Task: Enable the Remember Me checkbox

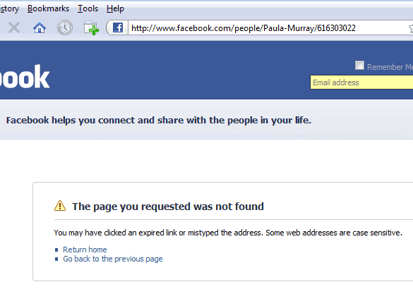Action: pyautogui.click(x=359, y=65)
